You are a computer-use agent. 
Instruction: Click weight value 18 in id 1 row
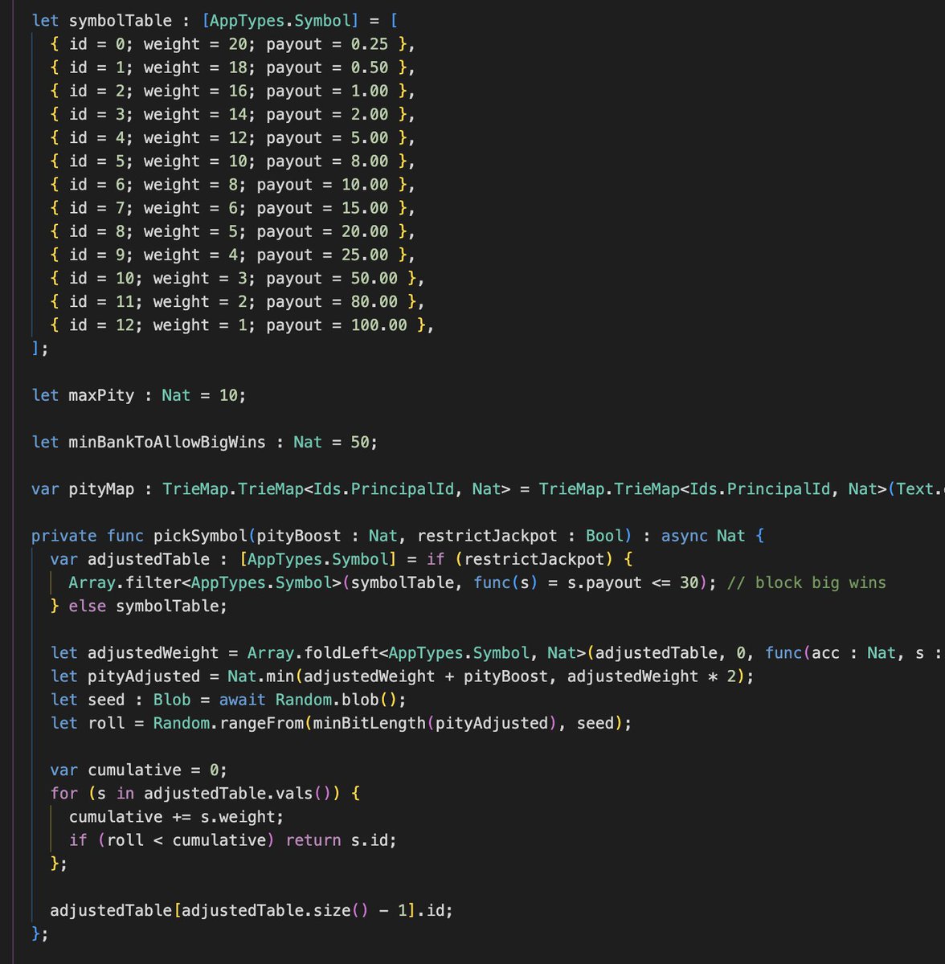pyautogui.click(x=238, y=67)
